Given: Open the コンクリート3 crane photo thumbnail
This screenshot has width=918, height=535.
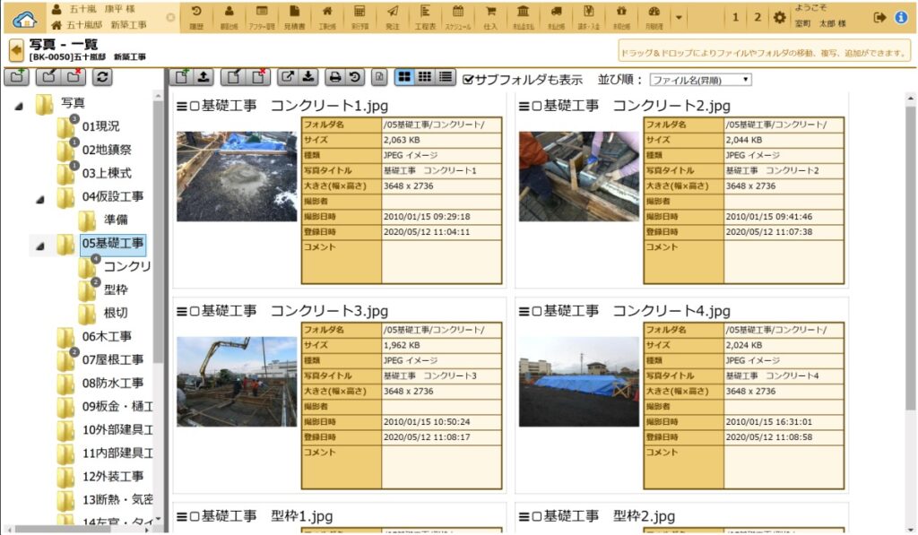Looking at the screenshot, I should 237,382.
